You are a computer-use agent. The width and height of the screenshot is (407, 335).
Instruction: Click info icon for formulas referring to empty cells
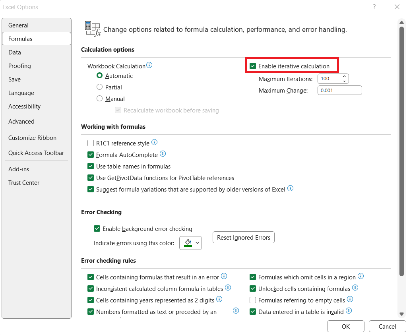pos(350,299)
